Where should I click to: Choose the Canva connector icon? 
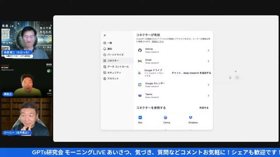(x=165, y=117)
